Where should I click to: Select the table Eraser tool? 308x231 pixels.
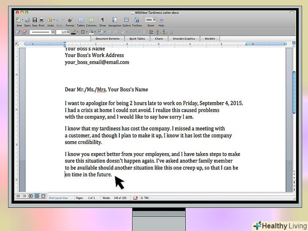pyautogui.click(x=25, y=32)
